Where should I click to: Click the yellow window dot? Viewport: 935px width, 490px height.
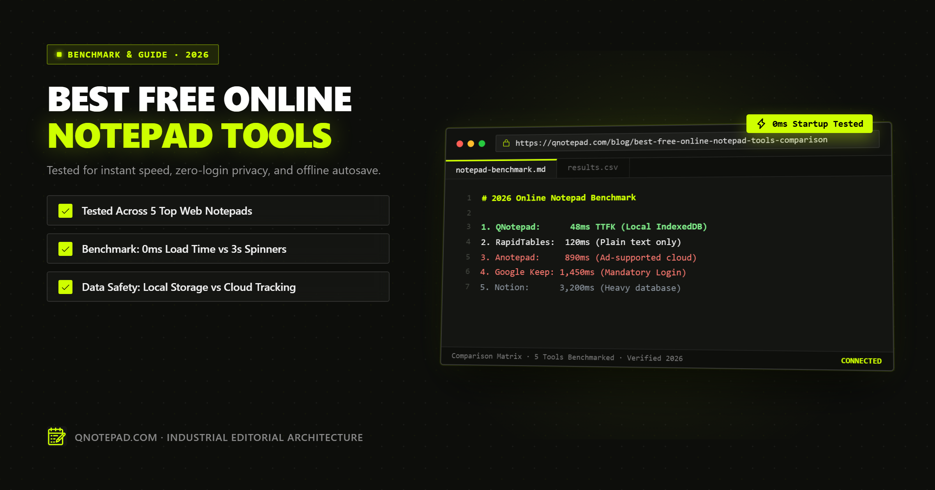(471, 143)
